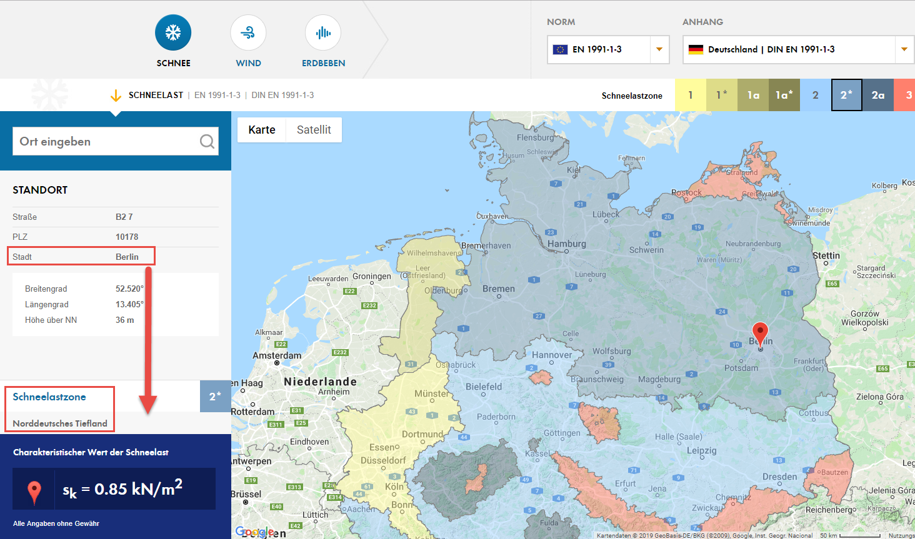Click Amsterdam city label on map
Screen dimensions: 915x539
(x=277, y=355)
